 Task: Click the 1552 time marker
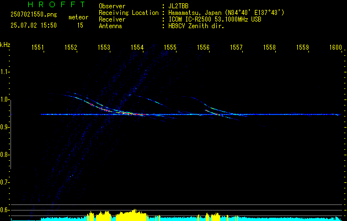(x=71, y=47)
